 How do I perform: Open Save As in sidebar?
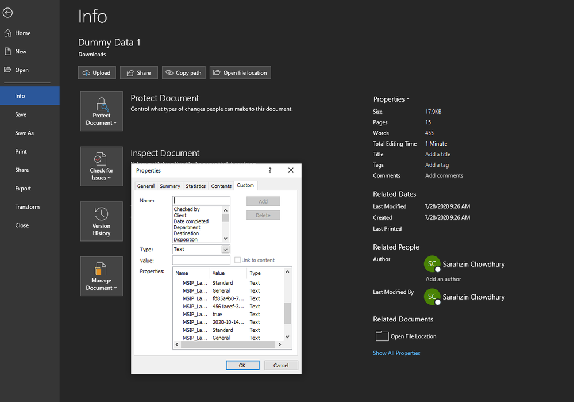click(24, 133)
